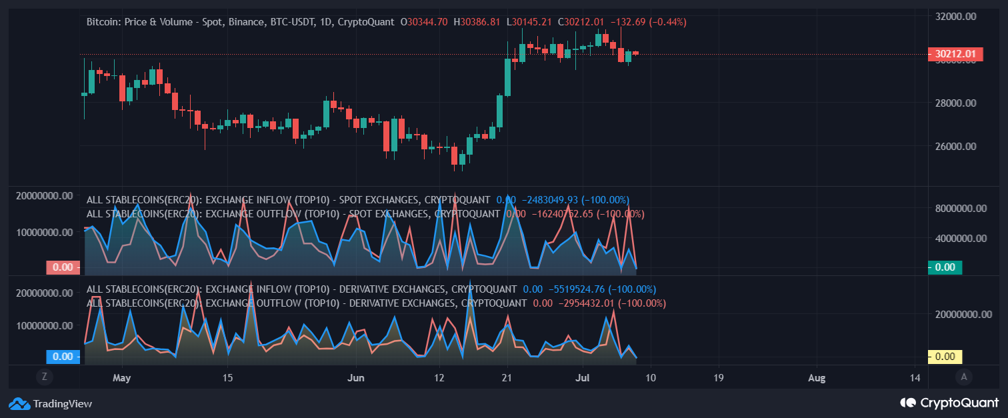1008x418 pixels.
Task: Click the 32000.00 price axis label
Action: pyautogui.click(x=956, y=15)
